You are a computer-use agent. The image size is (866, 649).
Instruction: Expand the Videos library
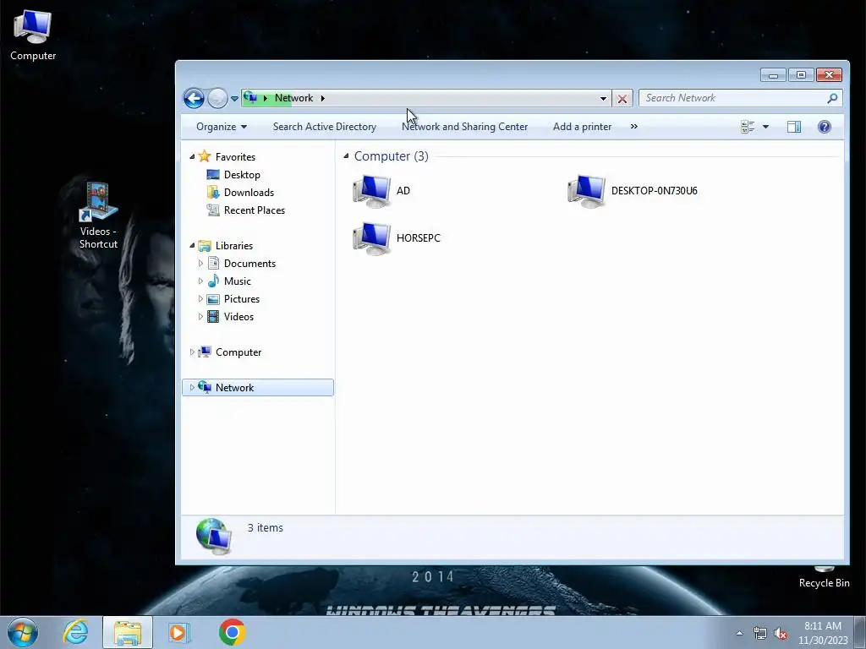pos(200,316)
